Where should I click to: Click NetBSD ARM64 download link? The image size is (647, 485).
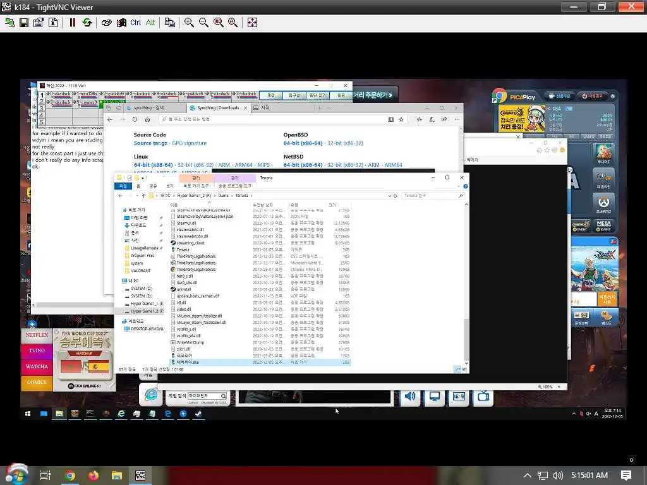click(x=393, y=165)
